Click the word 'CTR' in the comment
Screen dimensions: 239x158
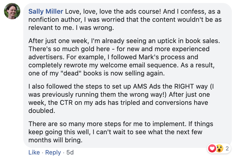point(66,103)
